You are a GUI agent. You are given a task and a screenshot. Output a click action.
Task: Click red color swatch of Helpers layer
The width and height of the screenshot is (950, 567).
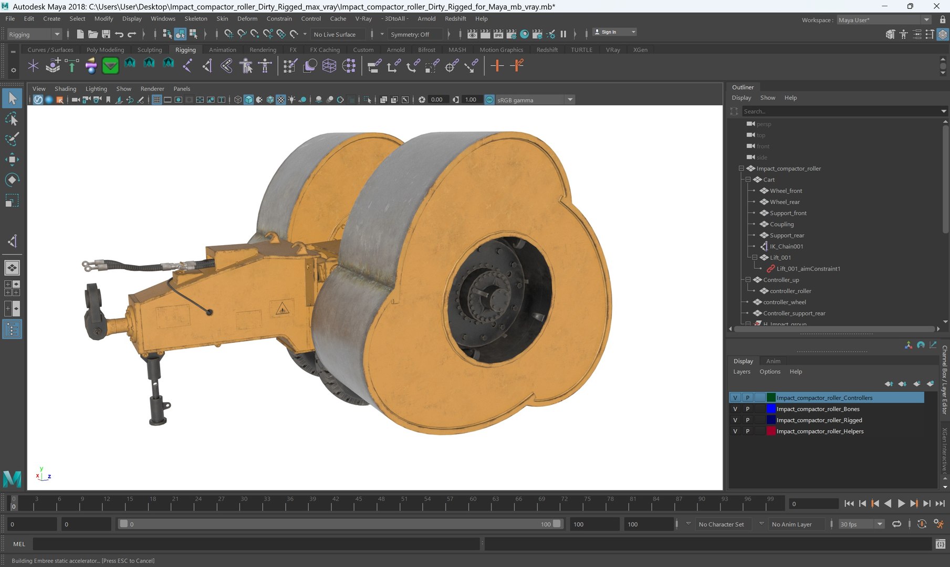pos(771,431)
